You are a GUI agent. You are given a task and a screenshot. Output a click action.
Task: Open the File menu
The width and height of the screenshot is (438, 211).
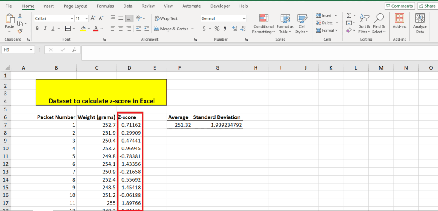click(9, 6)
